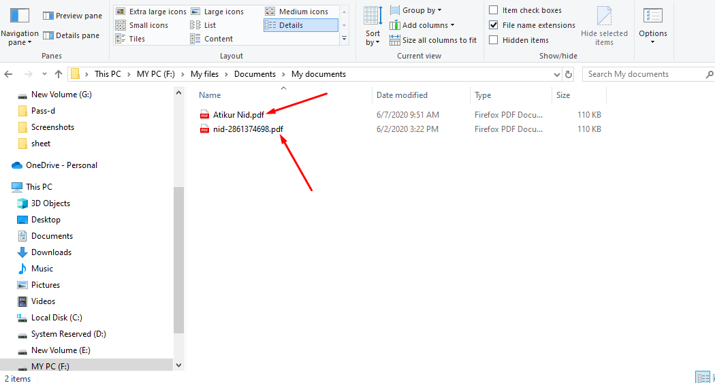Expand the layout gallery more arrow

345,39
